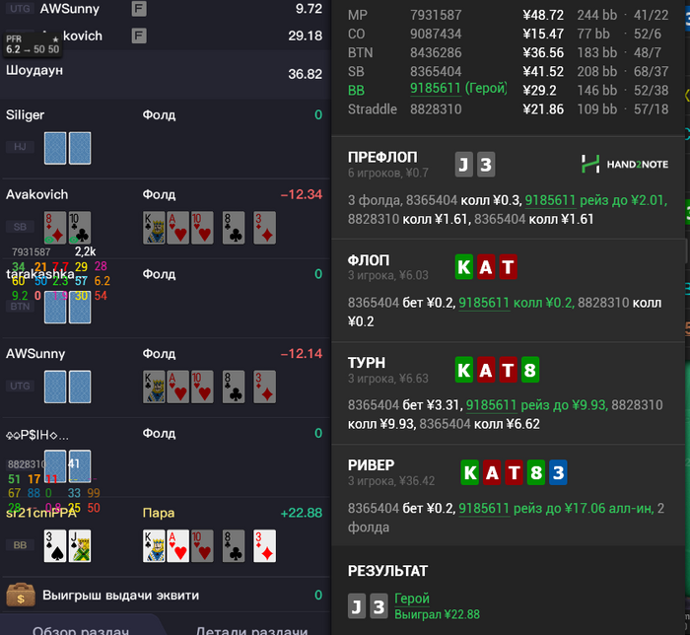The width and height of the screenshot is (690, 635).
Task: Click the blue river card tile 3
Action: pos(558,472)
